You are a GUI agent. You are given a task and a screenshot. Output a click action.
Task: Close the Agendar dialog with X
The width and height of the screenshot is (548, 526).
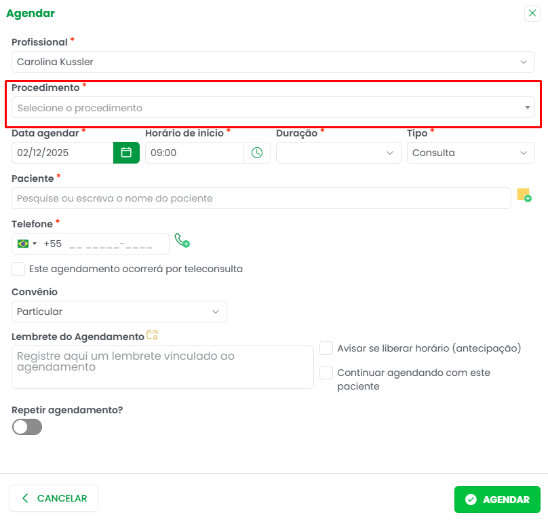pos(532,14)
